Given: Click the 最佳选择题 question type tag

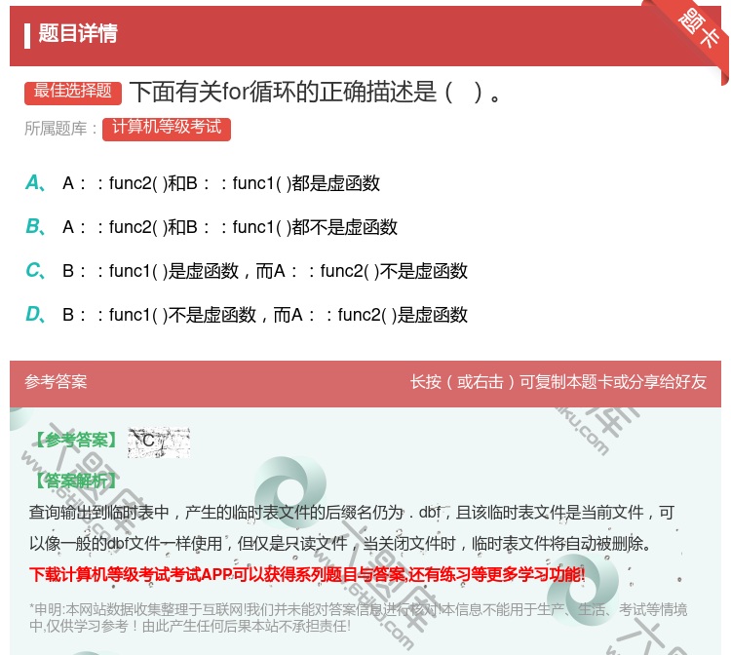Looking at the screenshot, I should click(73, 92).
